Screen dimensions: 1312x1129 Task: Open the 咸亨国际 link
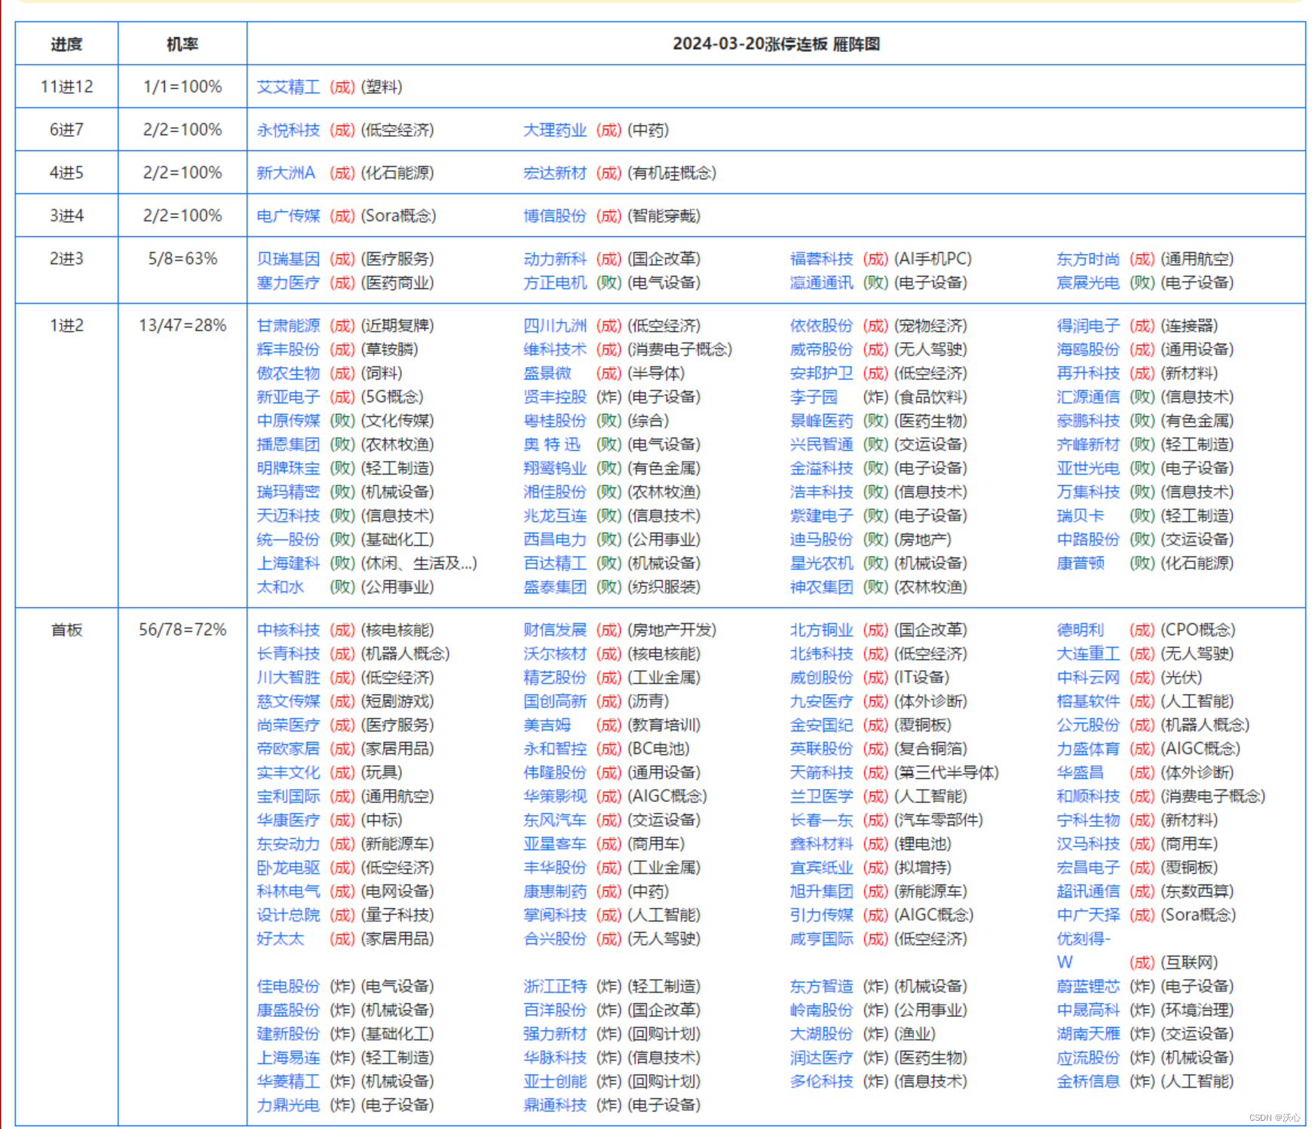[821, 938]
